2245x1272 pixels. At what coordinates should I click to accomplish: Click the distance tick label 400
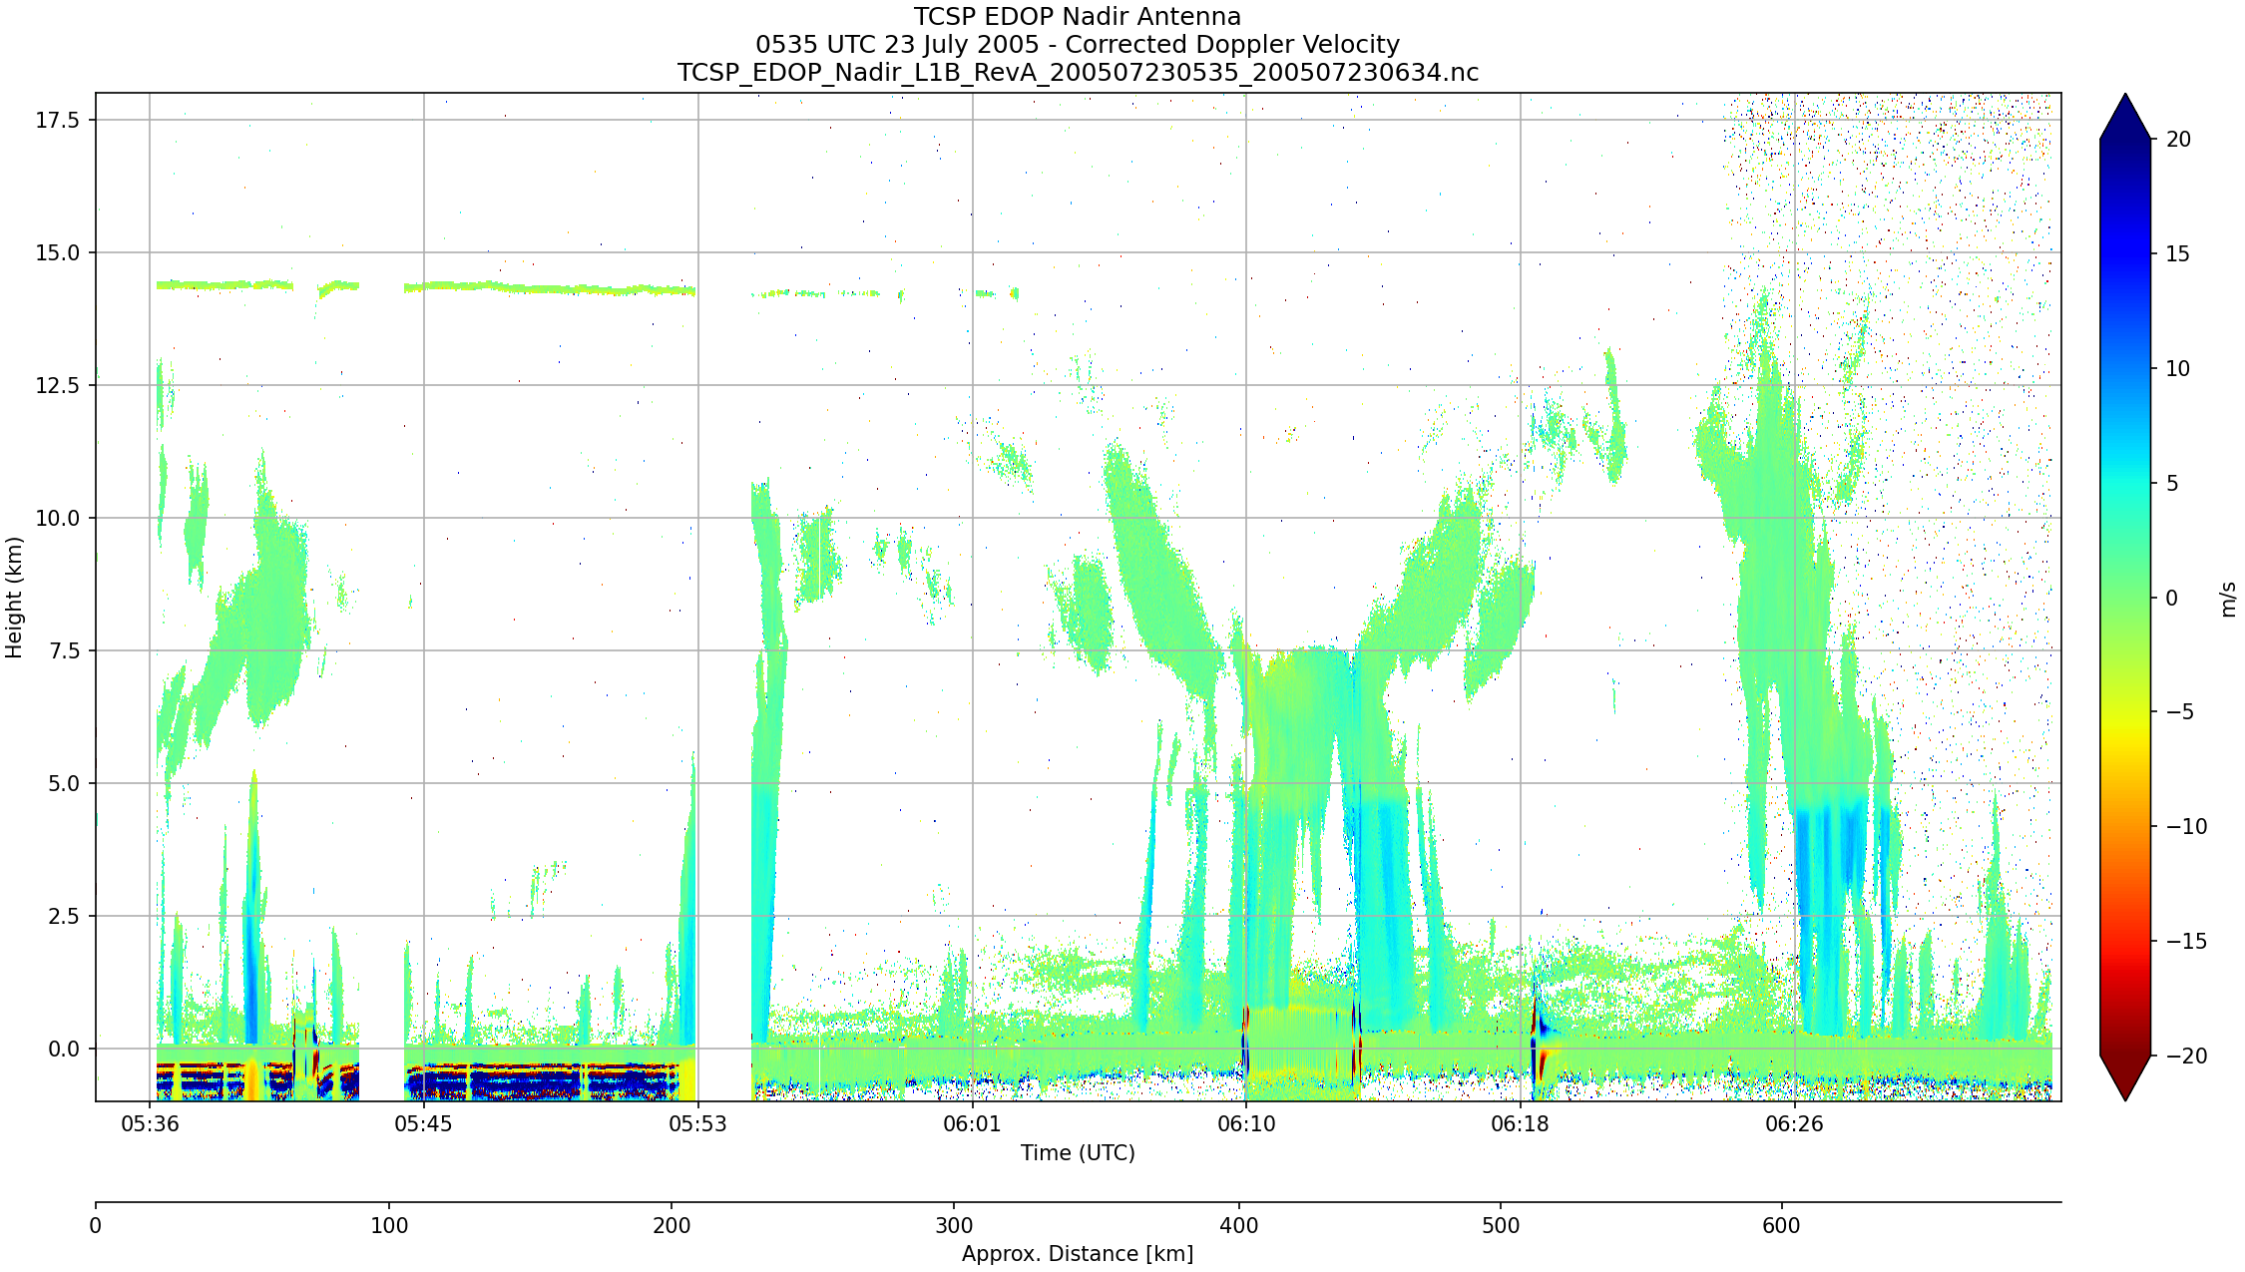click(x=1239, y=1225)
